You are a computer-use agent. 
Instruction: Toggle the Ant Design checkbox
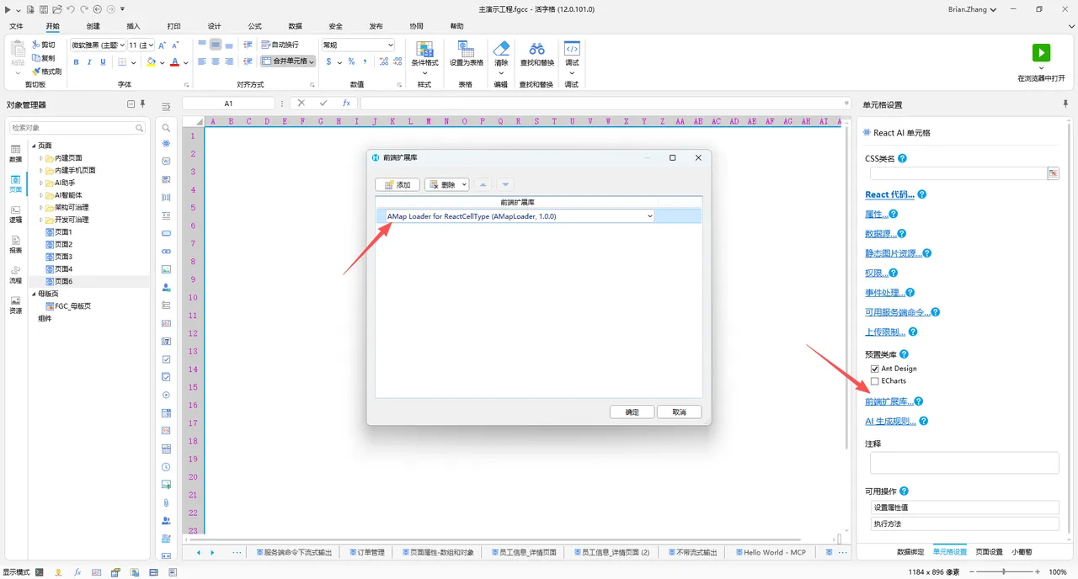click(874, 369)
